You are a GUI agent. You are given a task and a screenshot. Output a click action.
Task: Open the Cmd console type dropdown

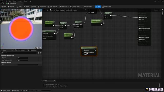click(24, 91)
